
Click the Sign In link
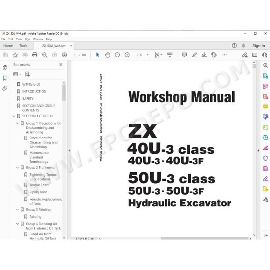259,46
